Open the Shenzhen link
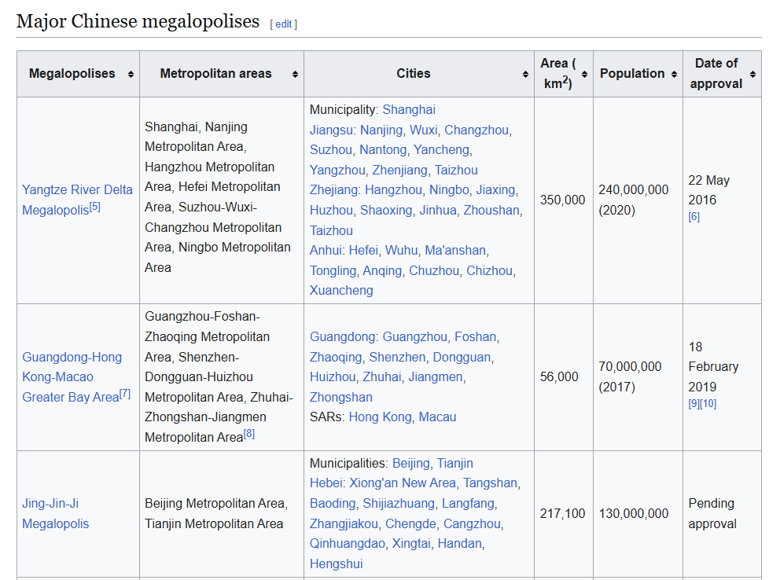The image size is (769, 580). point(397,357)
